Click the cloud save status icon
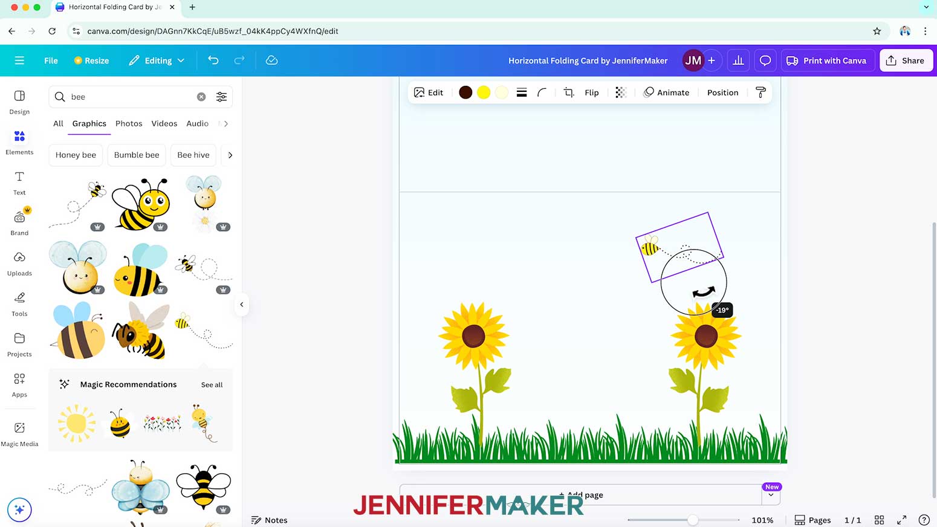937x527 pixels. pos(271,60)
